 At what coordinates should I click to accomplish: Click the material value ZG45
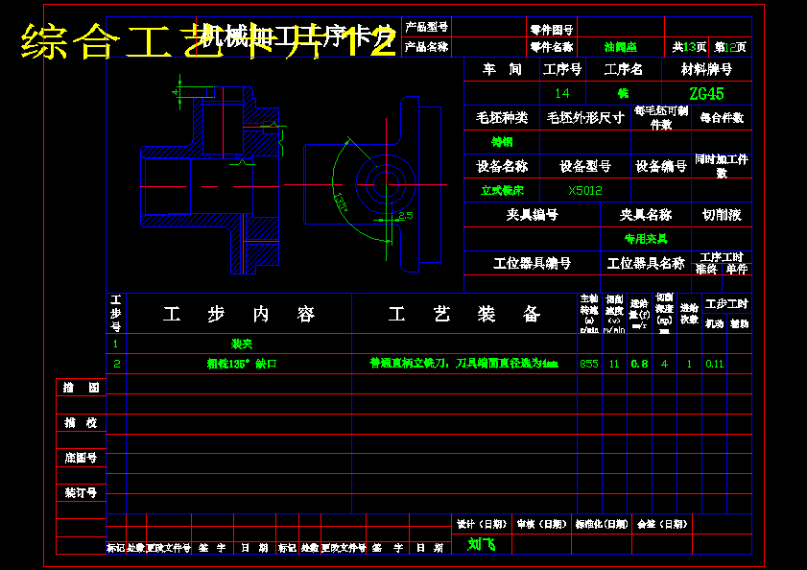click(706, 94)
